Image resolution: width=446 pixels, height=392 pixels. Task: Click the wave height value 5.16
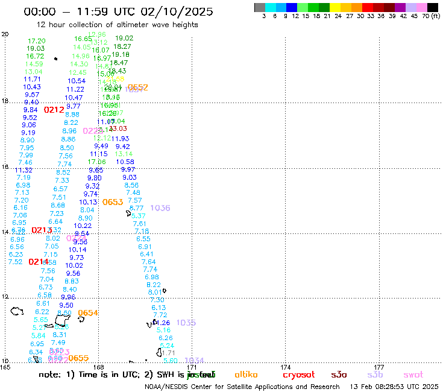163,330
